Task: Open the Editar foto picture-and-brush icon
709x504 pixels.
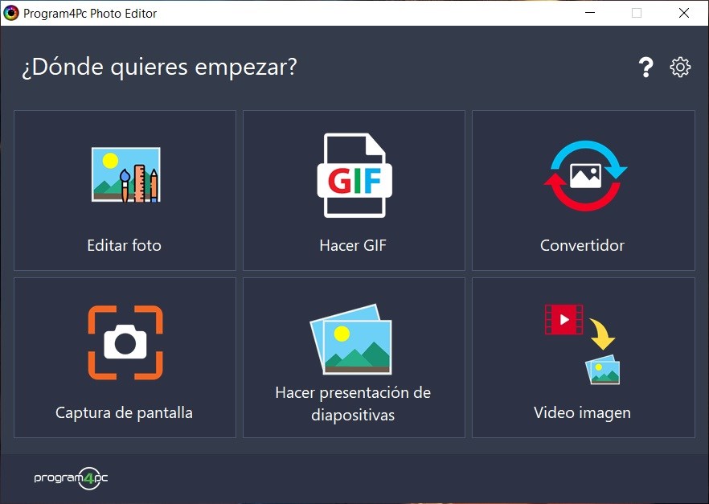Action: click(x=125, y=175)
